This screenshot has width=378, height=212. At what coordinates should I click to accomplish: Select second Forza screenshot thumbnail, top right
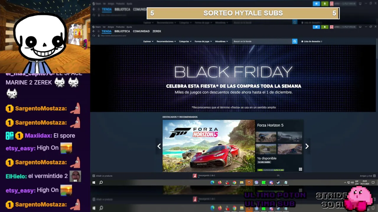290,137
